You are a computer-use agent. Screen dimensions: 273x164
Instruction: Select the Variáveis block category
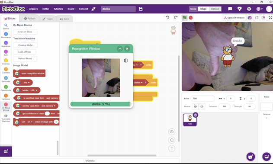pos(6,97)
